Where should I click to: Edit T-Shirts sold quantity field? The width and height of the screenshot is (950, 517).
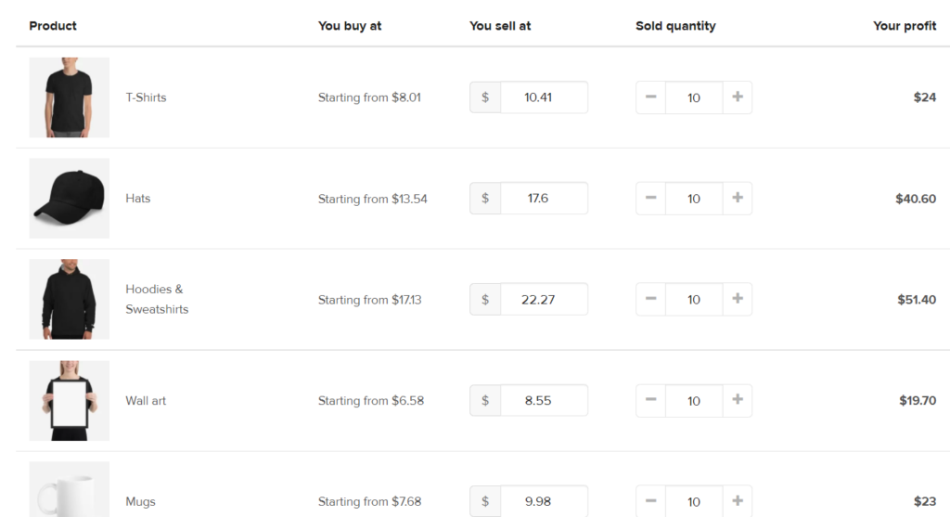point(694,97)
